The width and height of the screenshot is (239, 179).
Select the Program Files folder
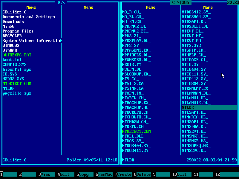coord(18,31)
